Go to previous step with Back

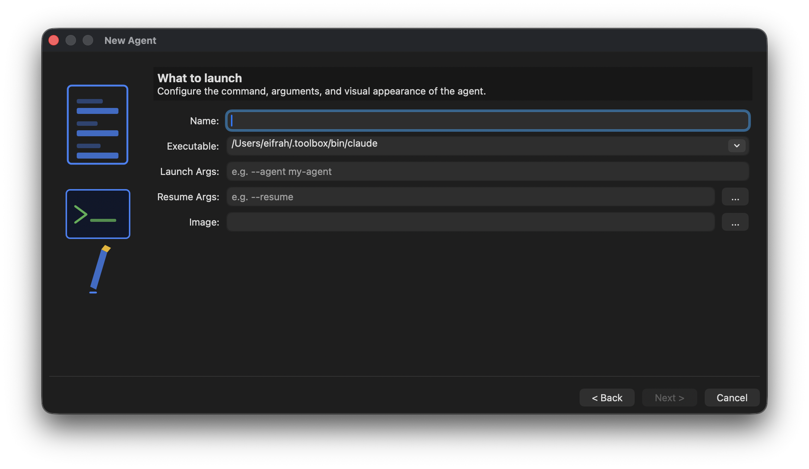tap(607, 398)
